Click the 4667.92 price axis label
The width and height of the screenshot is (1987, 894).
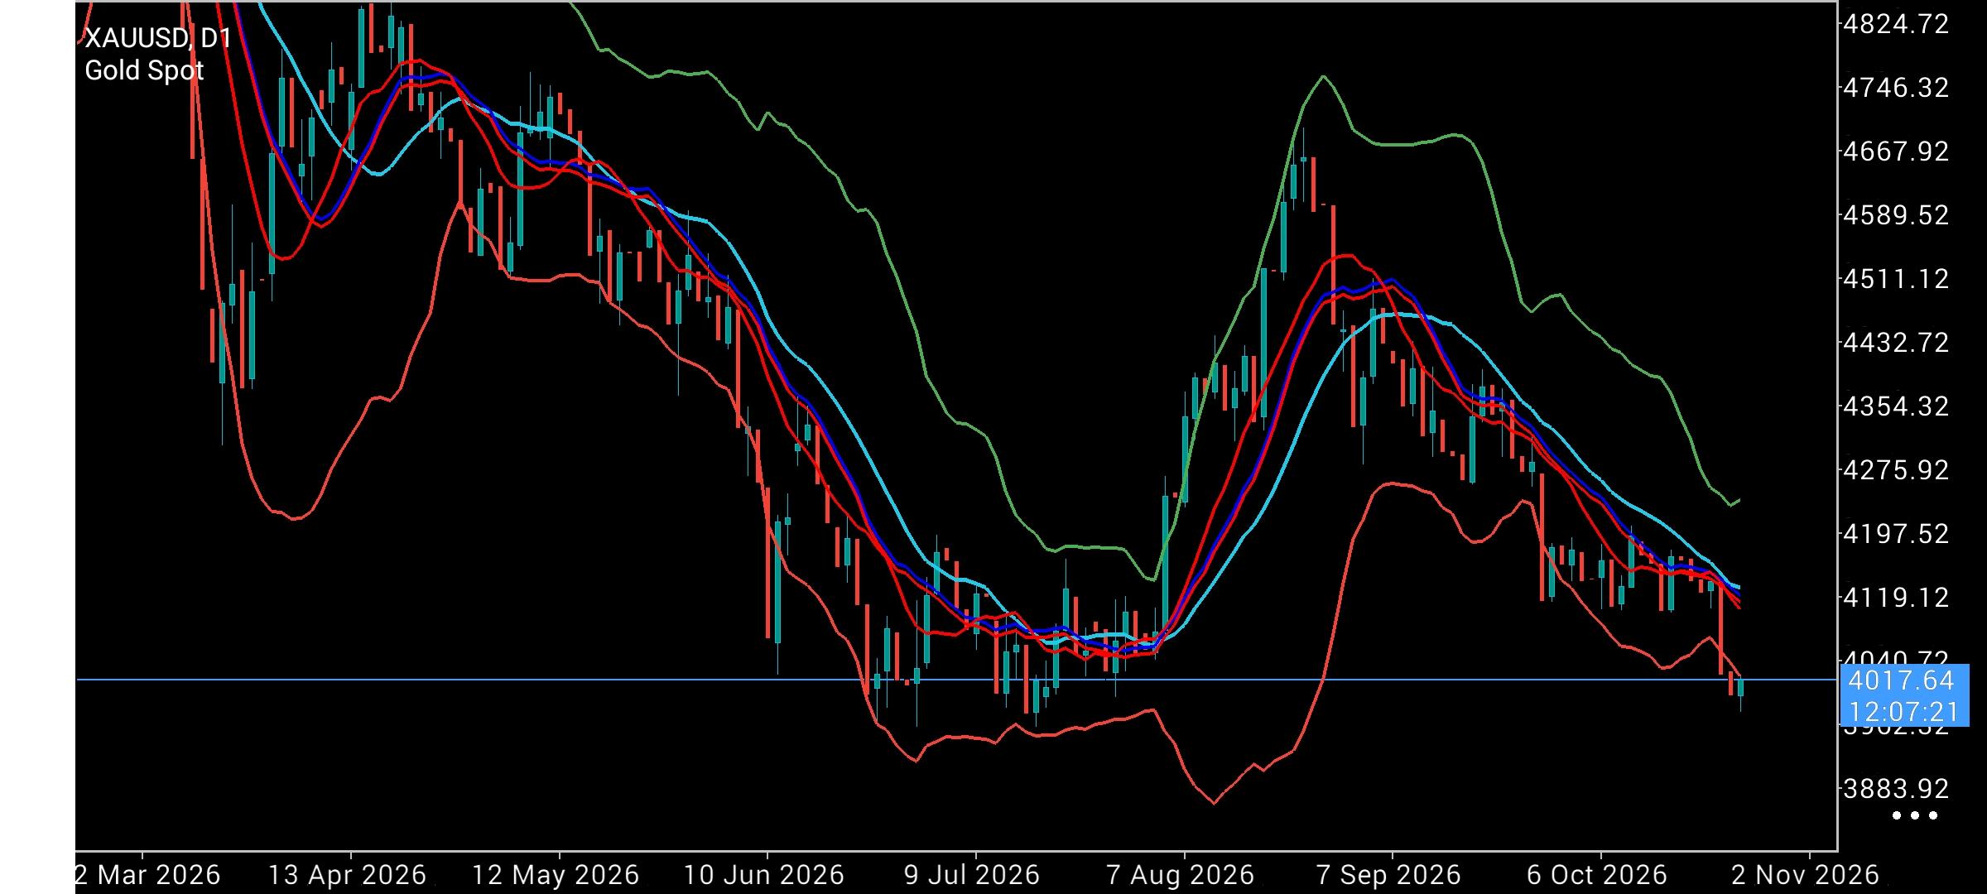[1896, 151]
